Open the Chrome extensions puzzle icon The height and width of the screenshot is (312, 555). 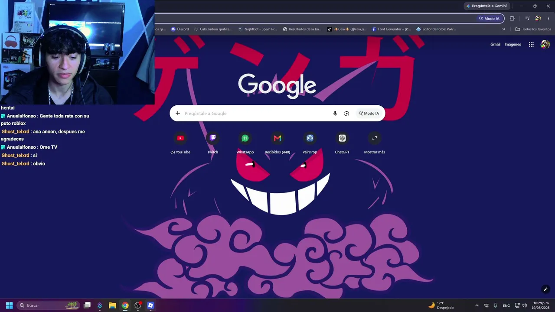click(512, 19)
